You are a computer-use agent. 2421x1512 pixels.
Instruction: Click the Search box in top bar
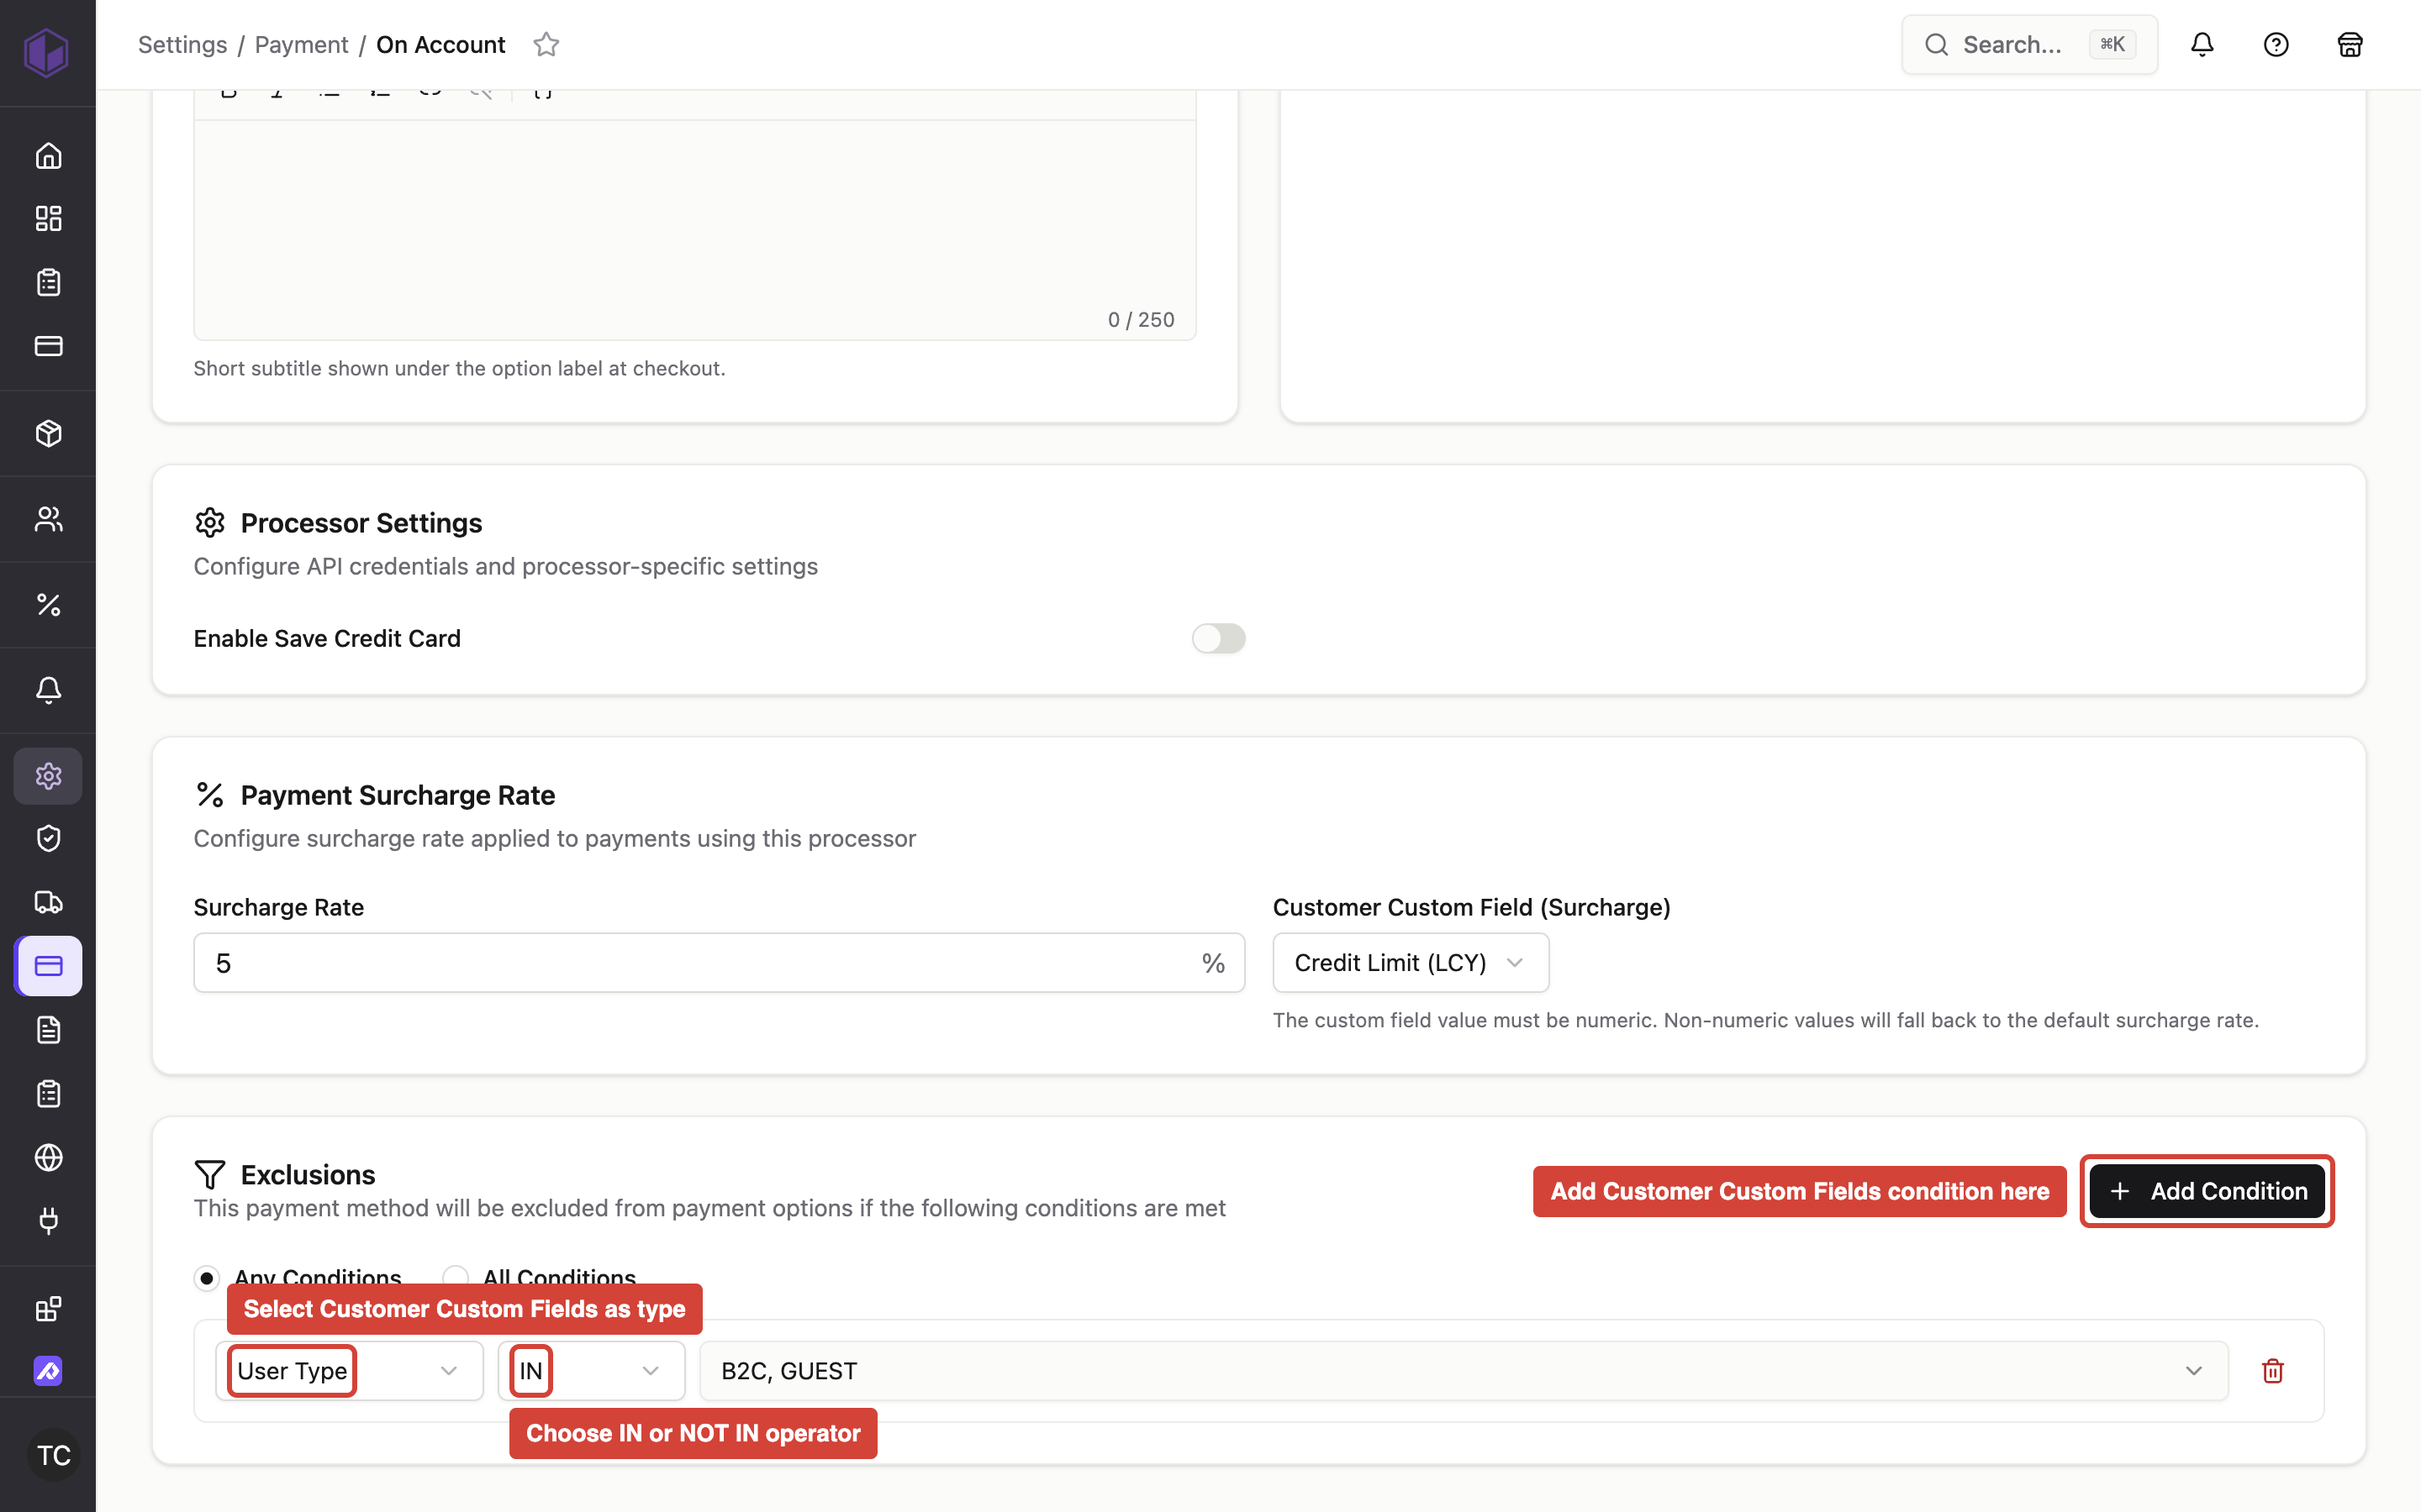pos(2028,44)
